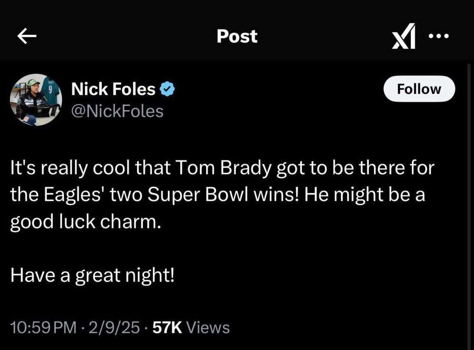
Task: Click the @NickFoles handle
Action: pos(117,111)
